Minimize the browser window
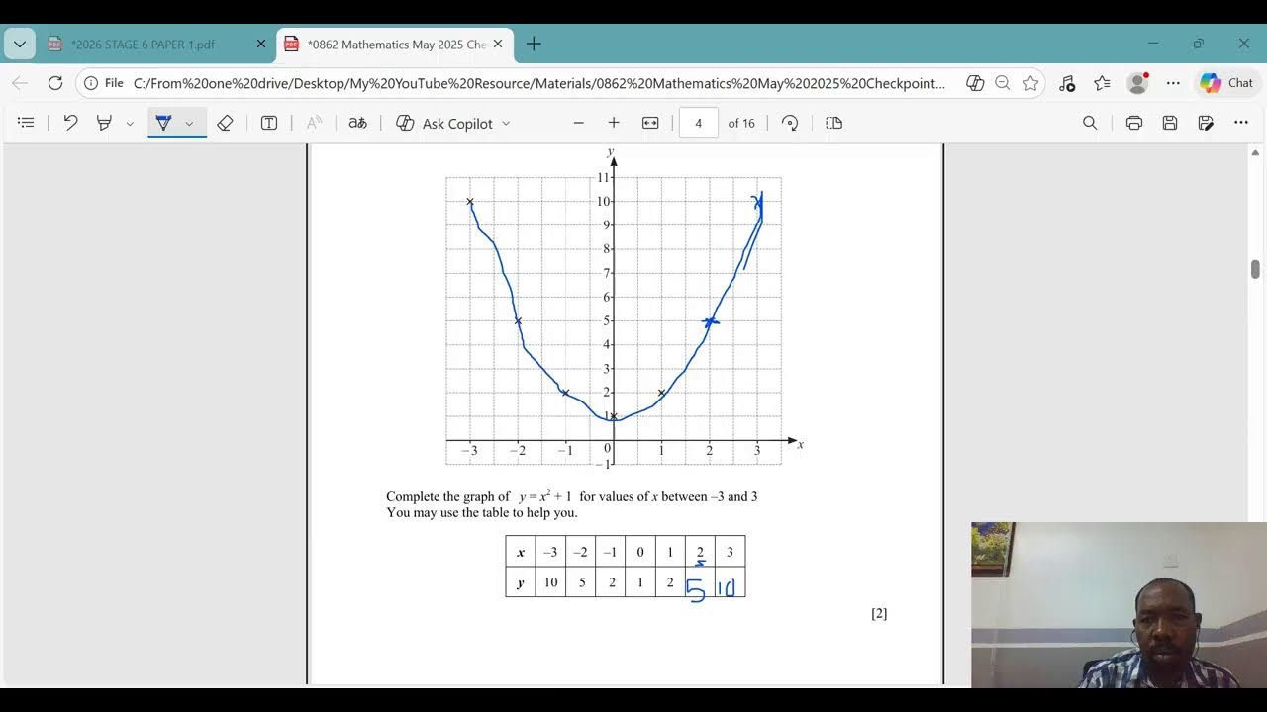 1153,44
